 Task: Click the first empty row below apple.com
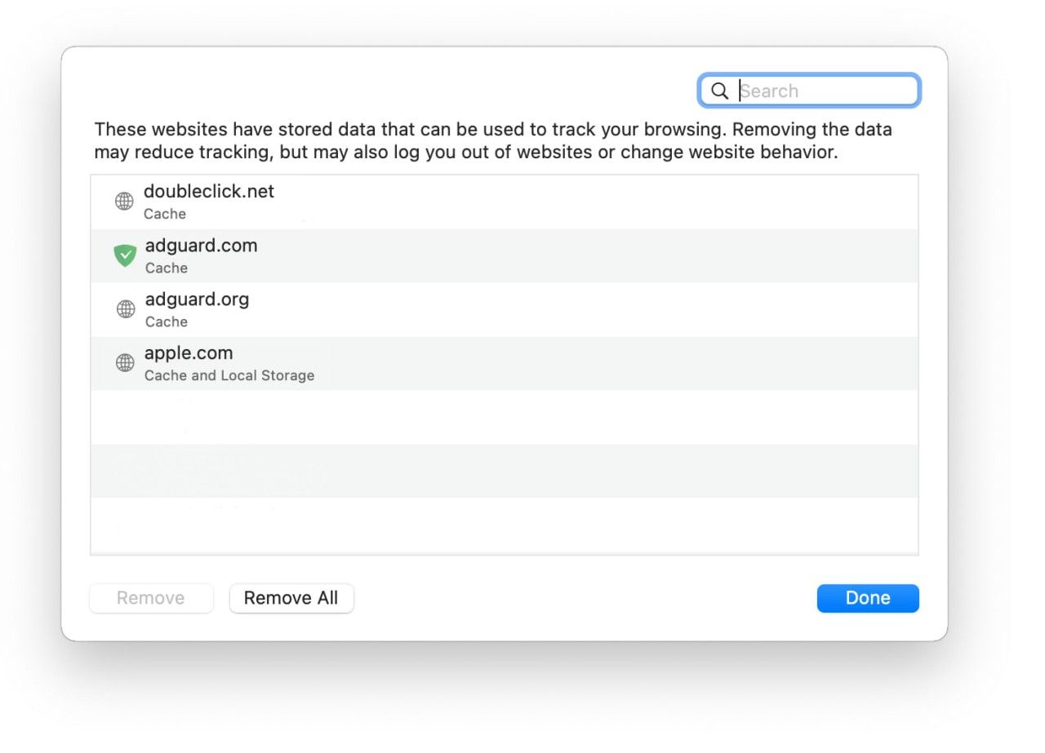click(504, 417)
